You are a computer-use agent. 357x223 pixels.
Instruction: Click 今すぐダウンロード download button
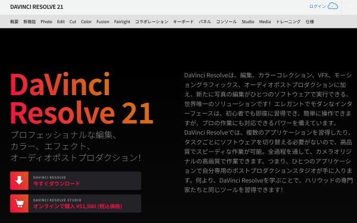(76, 181)
